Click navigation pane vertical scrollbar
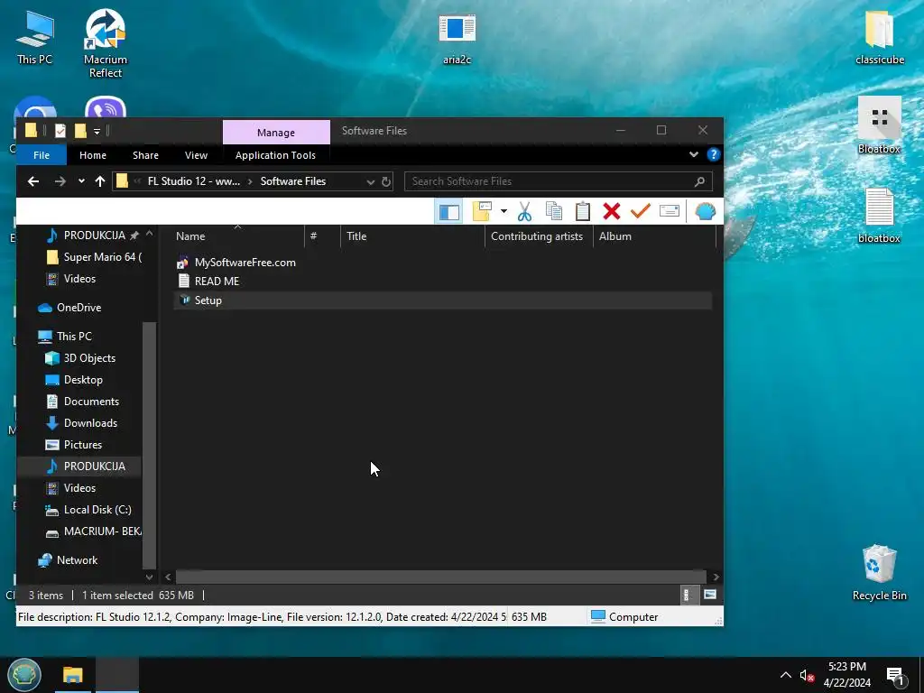 (149, 445)
